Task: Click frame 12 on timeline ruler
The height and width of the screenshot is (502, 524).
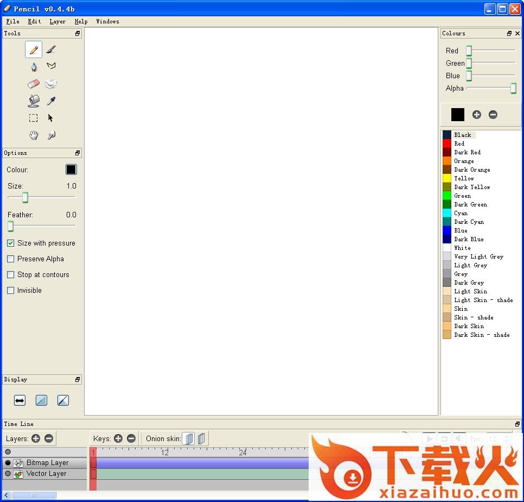Action: (x=165, y=453)
